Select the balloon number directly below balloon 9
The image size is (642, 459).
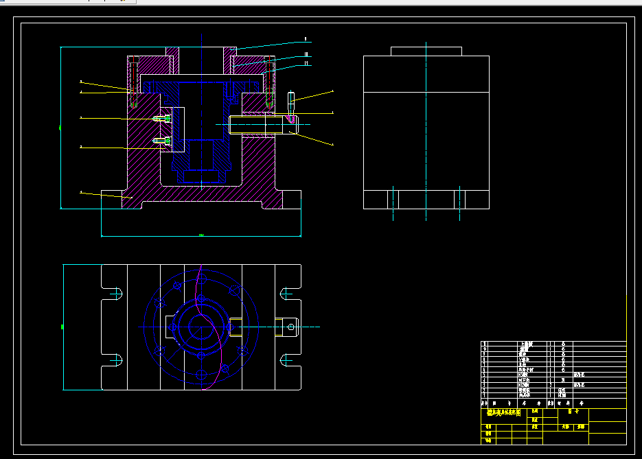pyautogui.click(x=306, y=54)
